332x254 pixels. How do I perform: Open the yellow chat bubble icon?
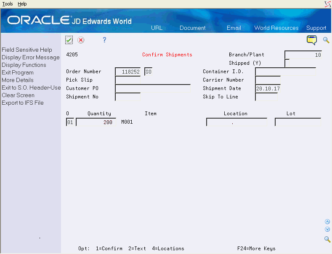[x=312, y=40]
